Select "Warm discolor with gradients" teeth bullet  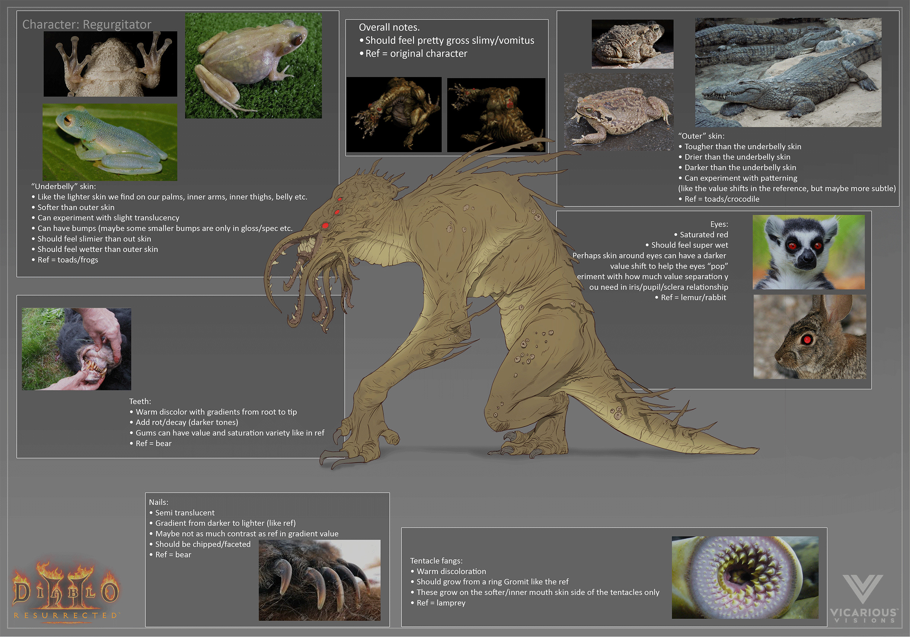213,412
